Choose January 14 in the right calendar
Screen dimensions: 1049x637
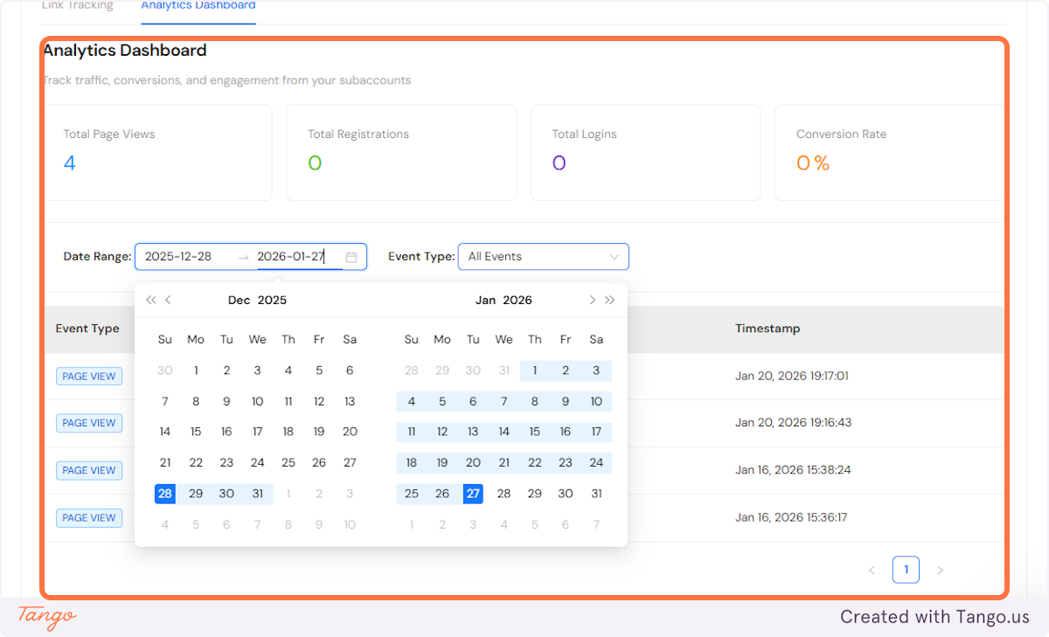tap(504, 432)
